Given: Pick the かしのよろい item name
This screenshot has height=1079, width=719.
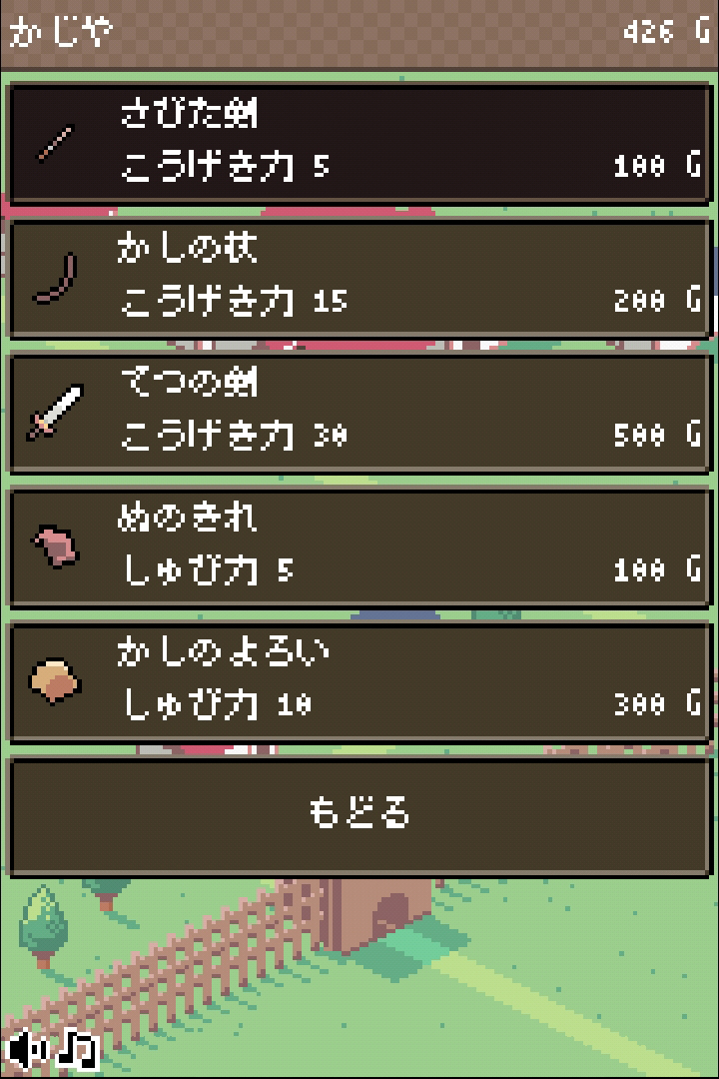Looking at the screenshot, I should point(223,651).
